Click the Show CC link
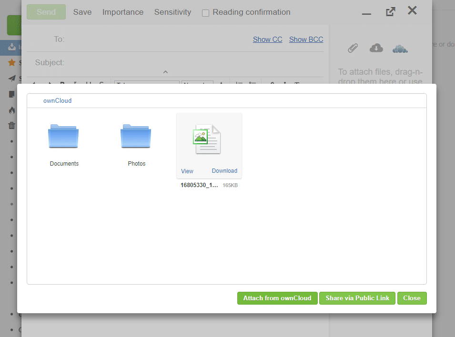This screenshot has width=455, height=337. (268, 40)
